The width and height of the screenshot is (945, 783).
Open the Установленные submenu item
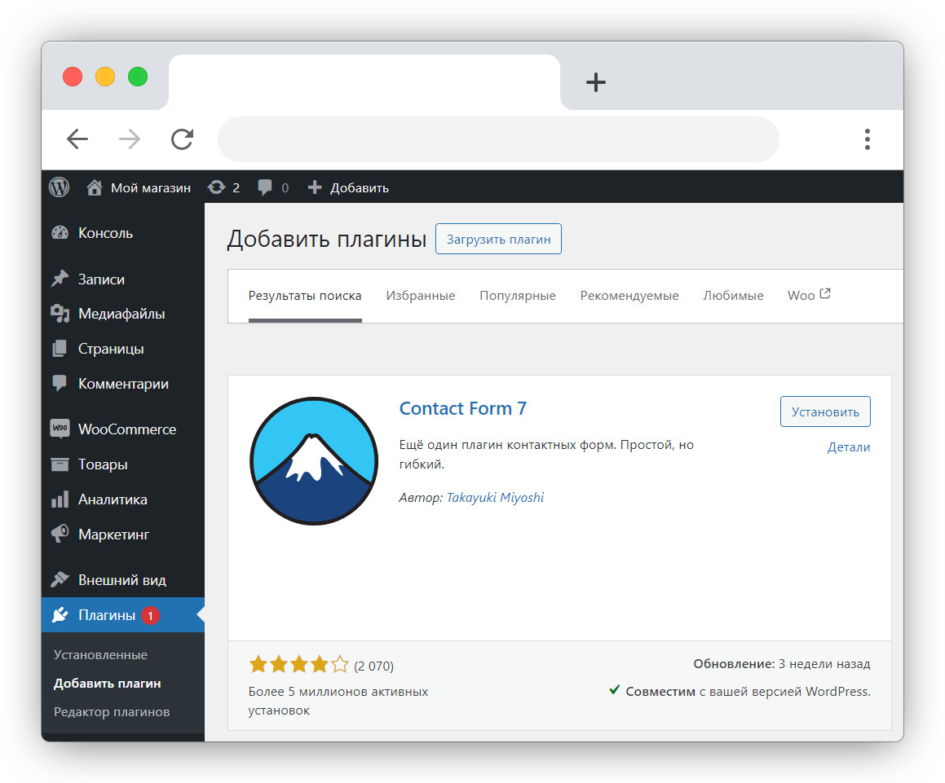click(x=100, y=655)
